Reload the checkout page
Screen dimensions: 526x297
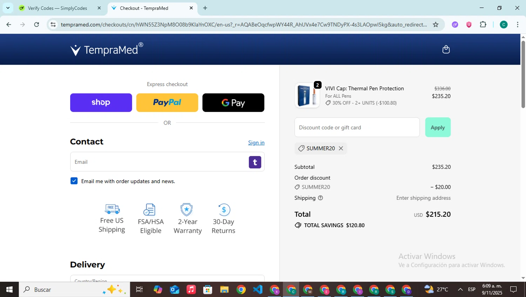(x=36, y=25)
